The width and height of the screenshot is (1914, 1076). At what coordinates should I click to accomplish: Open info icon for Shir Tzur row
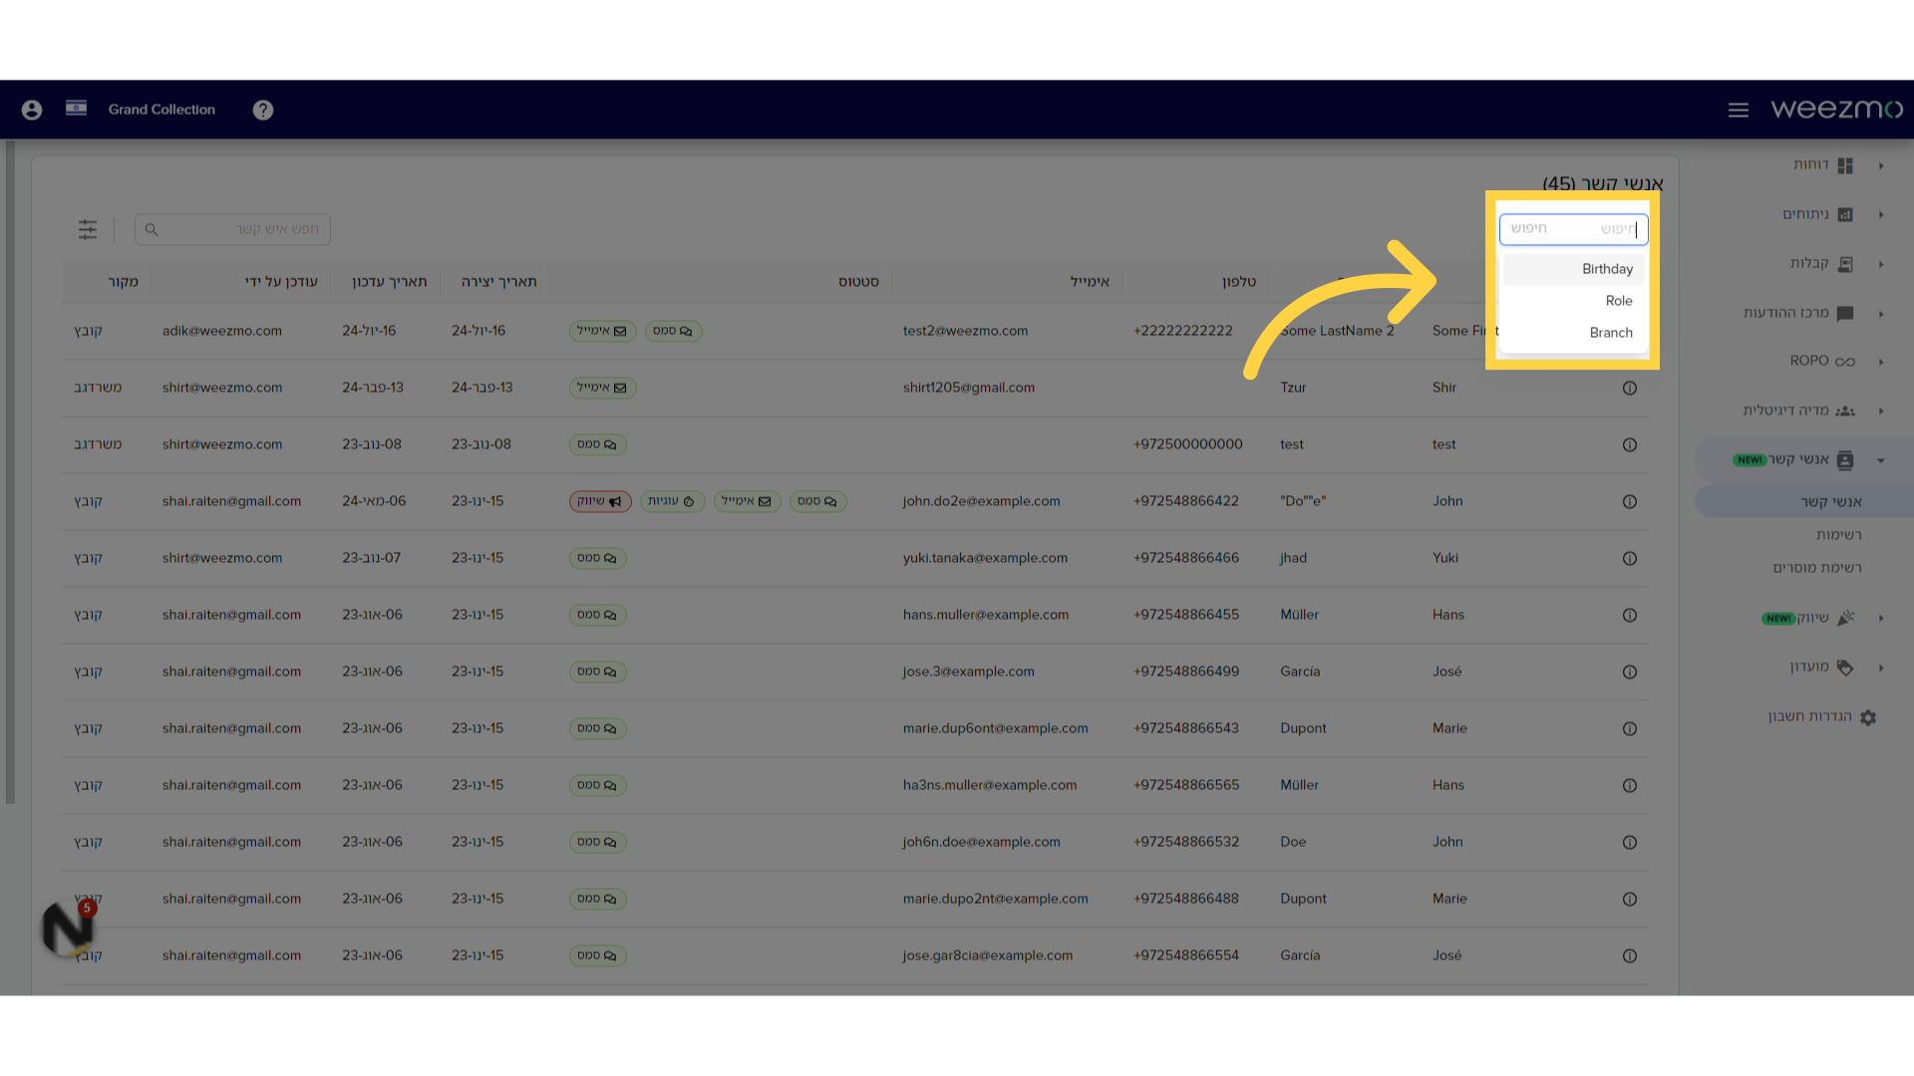pyautogui.click(x=1630, y=389)
